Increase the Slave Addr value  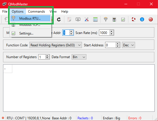click(x=71, y=31)
